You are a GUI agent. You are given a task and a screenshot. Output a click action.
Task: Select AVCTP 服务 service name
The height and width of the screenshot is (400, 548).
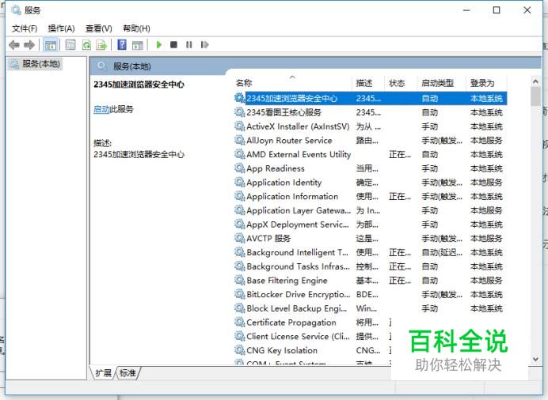point(268,238)
